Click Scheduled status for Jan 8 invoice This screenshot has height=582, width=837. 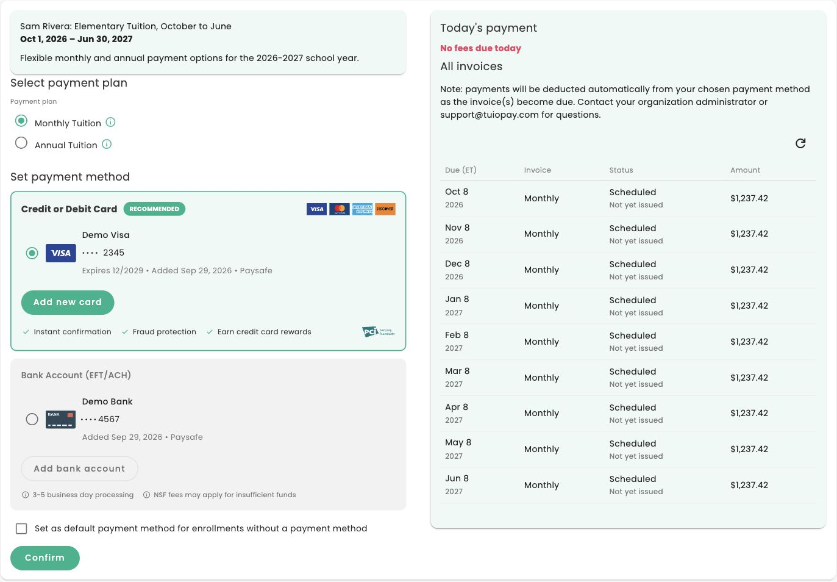[x=633, y=300]
